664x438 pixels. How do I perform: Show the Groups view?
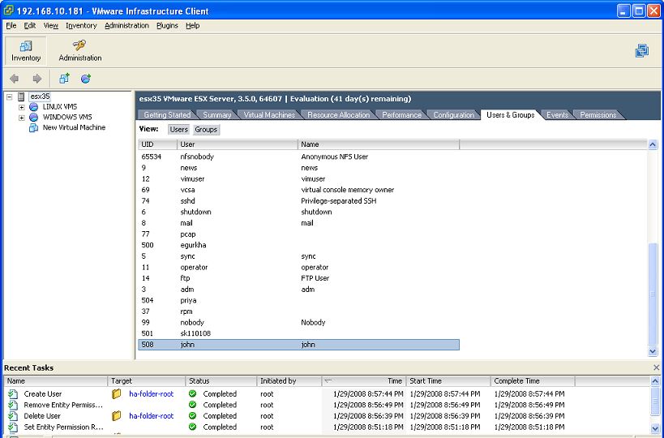206,130
